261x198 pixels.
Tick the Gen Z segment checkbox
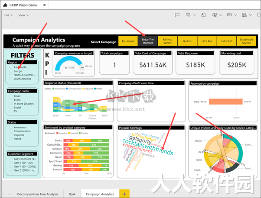click(x=11, y=170)
